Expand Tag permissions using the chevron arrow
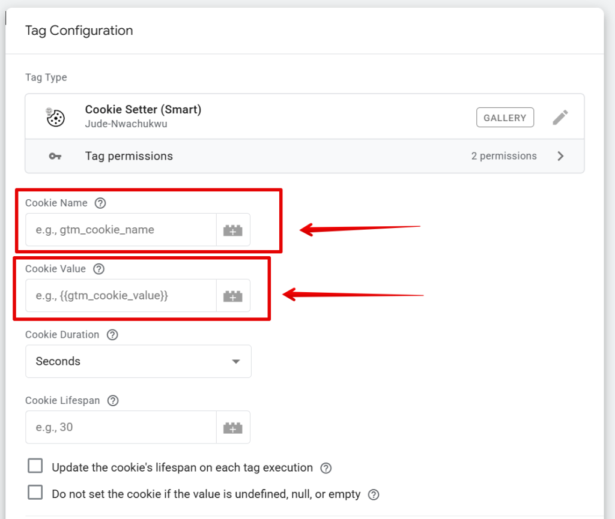Viewport: 615px width, 519px height. click(x=560, y=156)
